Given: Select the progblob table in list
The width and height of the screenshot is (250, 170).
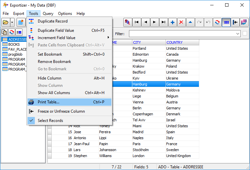Looking at the screenshot, I should 15,54.
